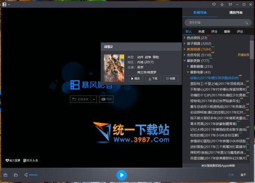This screenshot has width=255, height=183.
Task: Expand the 最新剧集 (233) subcategory
Action: (x=187, y=67)
